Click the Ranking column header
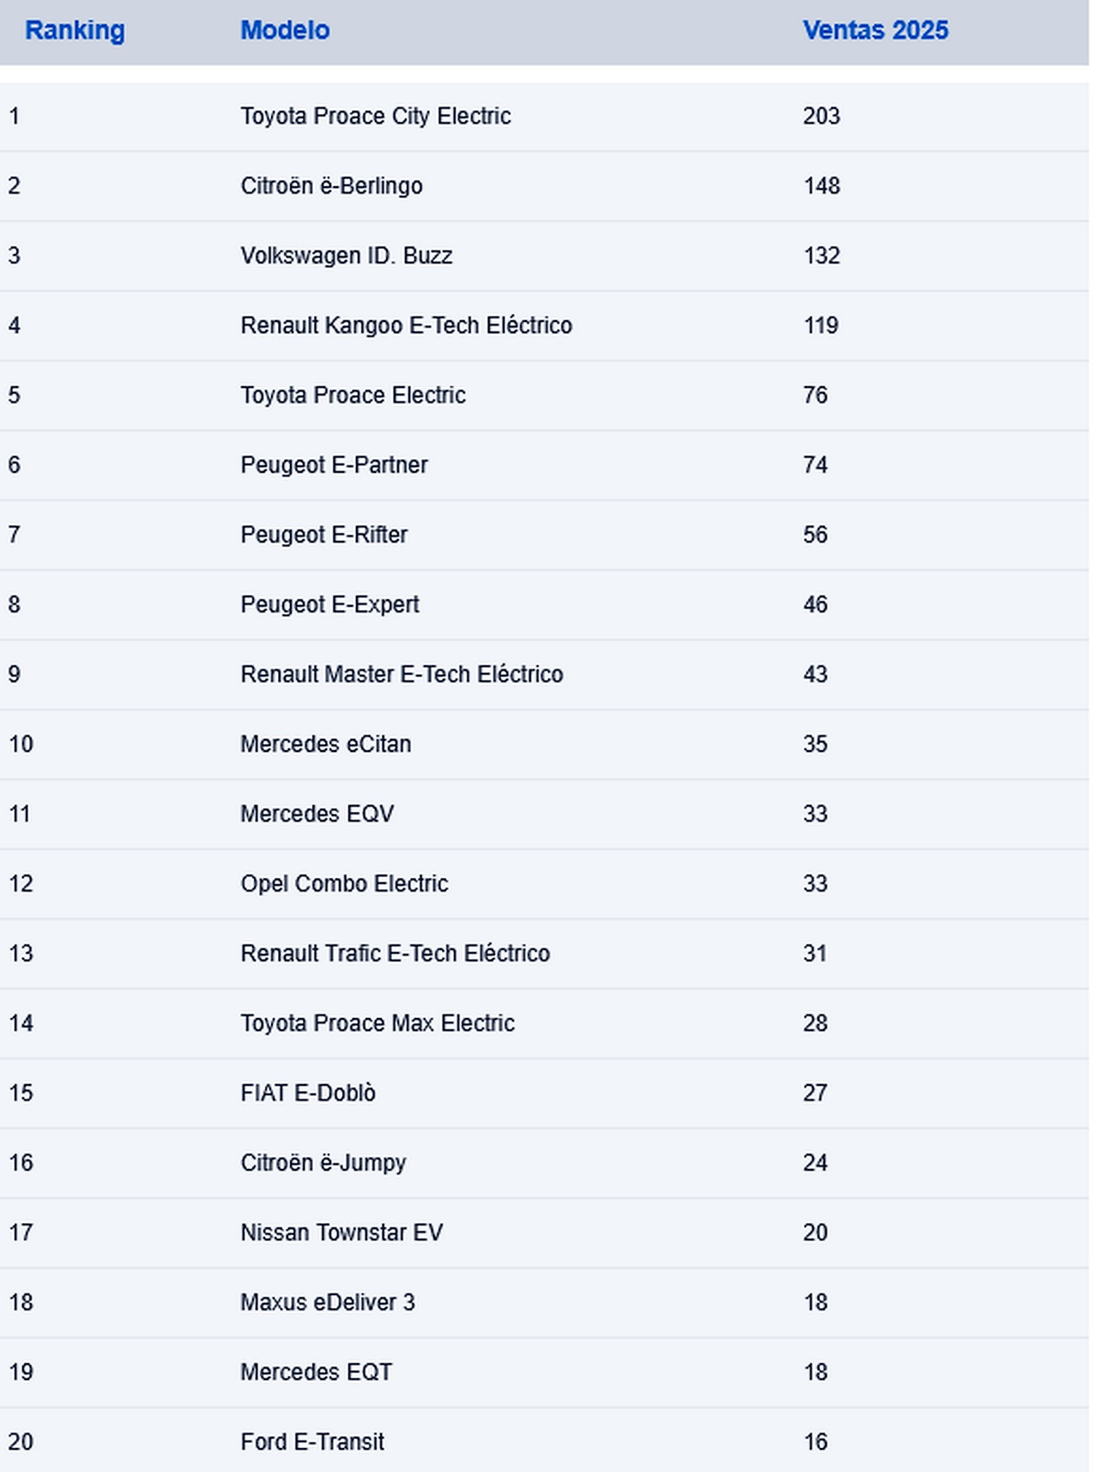 pos(75,30)
